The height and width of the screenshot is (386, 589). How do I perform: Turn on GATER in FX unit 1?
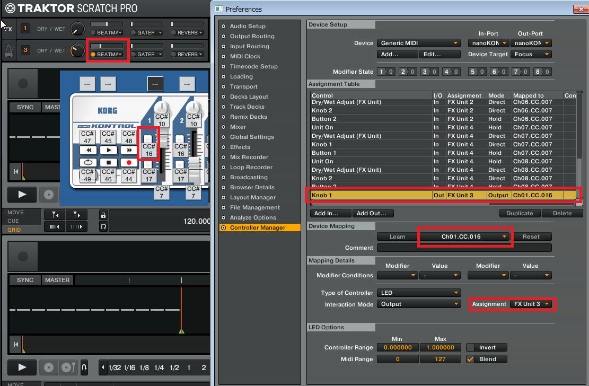click(x=134, y=33)
